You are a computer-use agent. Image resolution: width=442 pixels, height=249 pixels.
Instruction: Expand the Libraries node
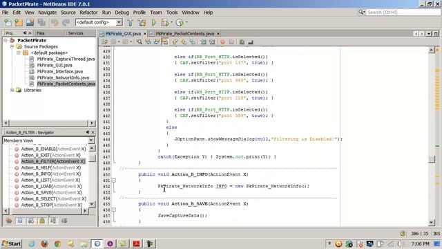(12, 90)
